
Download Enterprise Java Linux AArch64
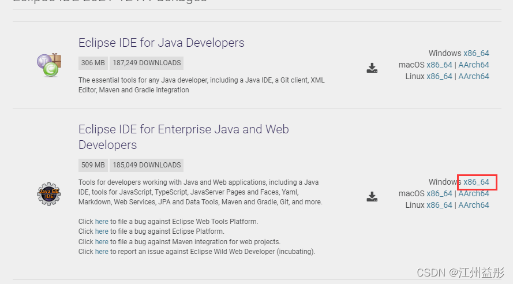tap(473, 205)
